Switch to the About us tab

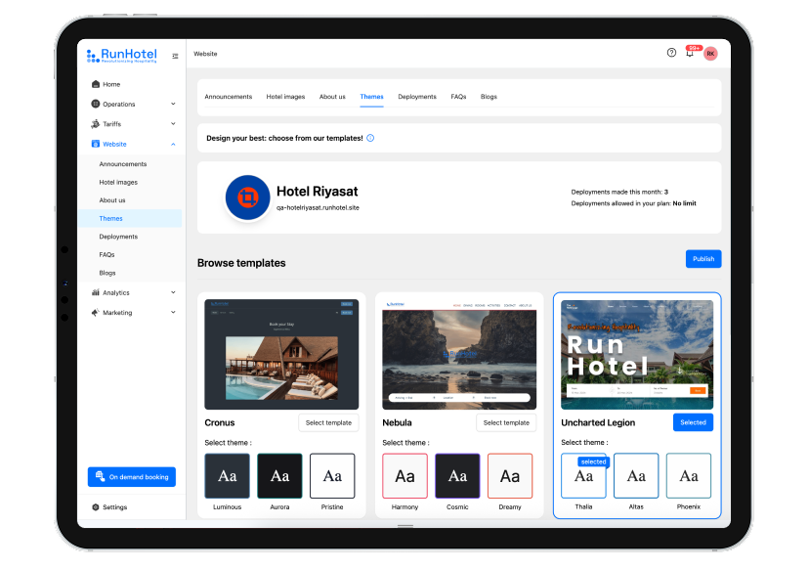click(332, 97)
